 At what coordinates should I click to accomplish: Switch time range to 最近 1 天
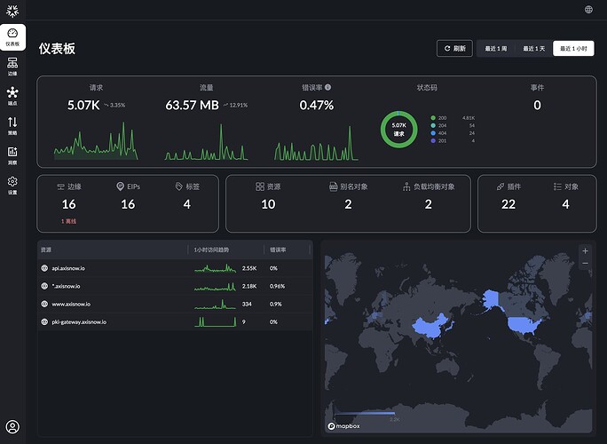tap(533, 49)
